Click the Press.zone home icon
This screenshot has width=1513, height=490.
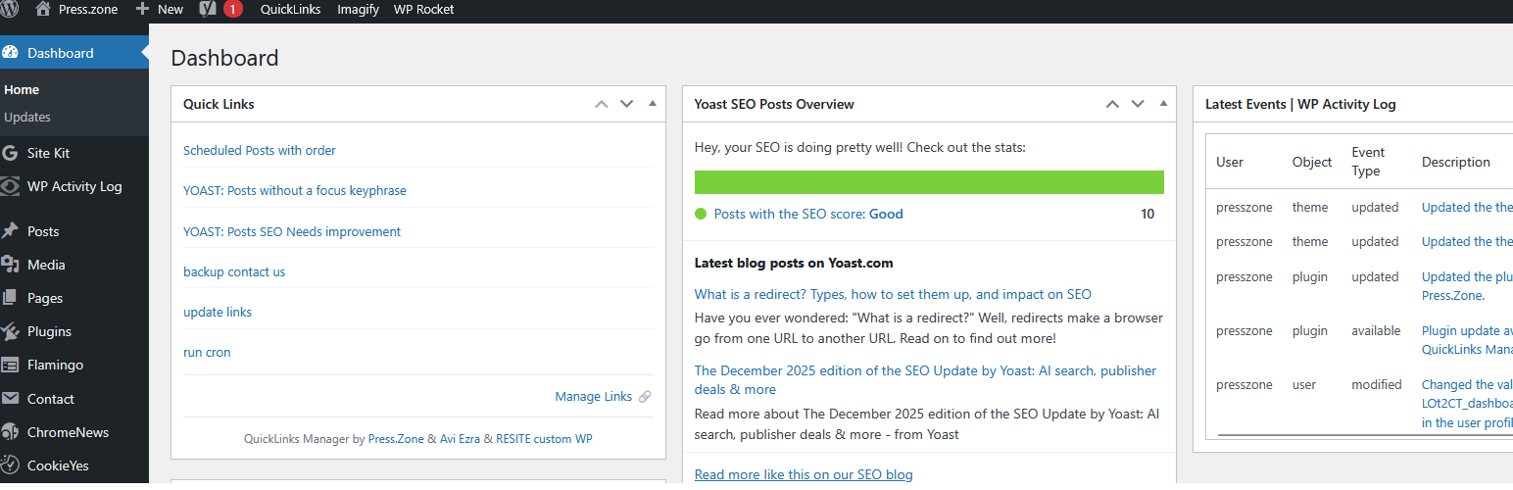(x=42, y=9)
